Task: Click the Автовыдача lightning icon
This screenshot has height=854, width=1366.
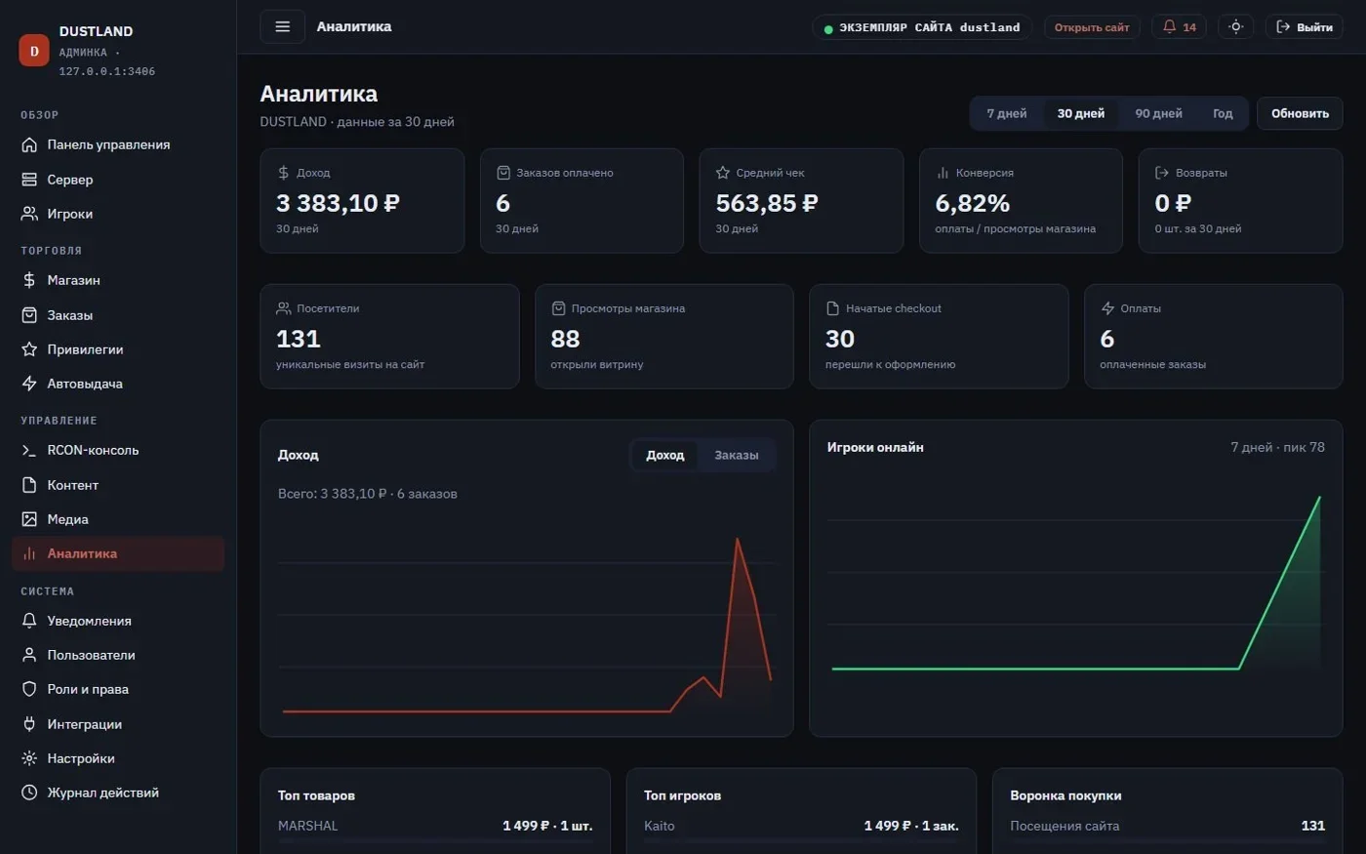Action: 29,384
